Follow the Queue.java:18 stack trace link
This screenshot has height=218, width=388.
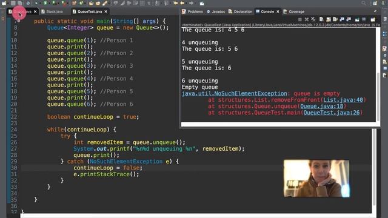322,107
